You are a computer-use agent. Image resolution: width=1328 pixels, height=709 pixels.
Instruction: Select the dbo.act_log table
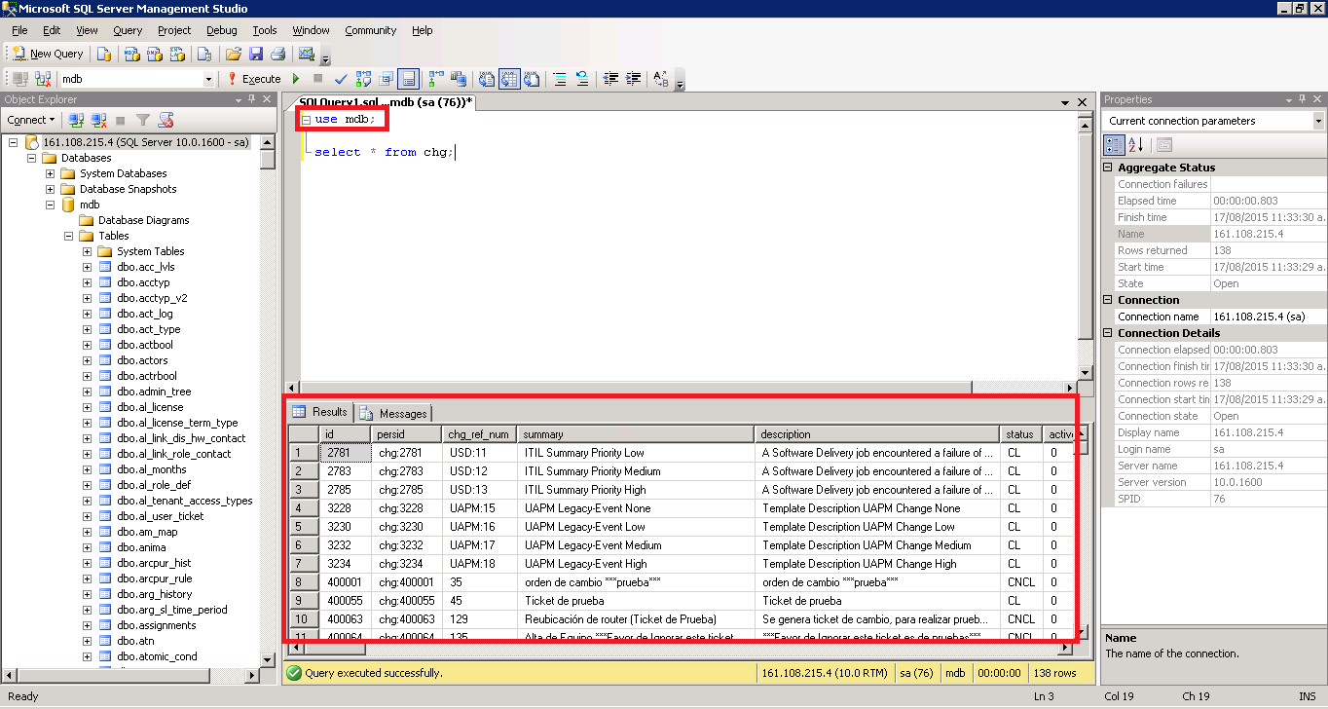click(144, 314)
